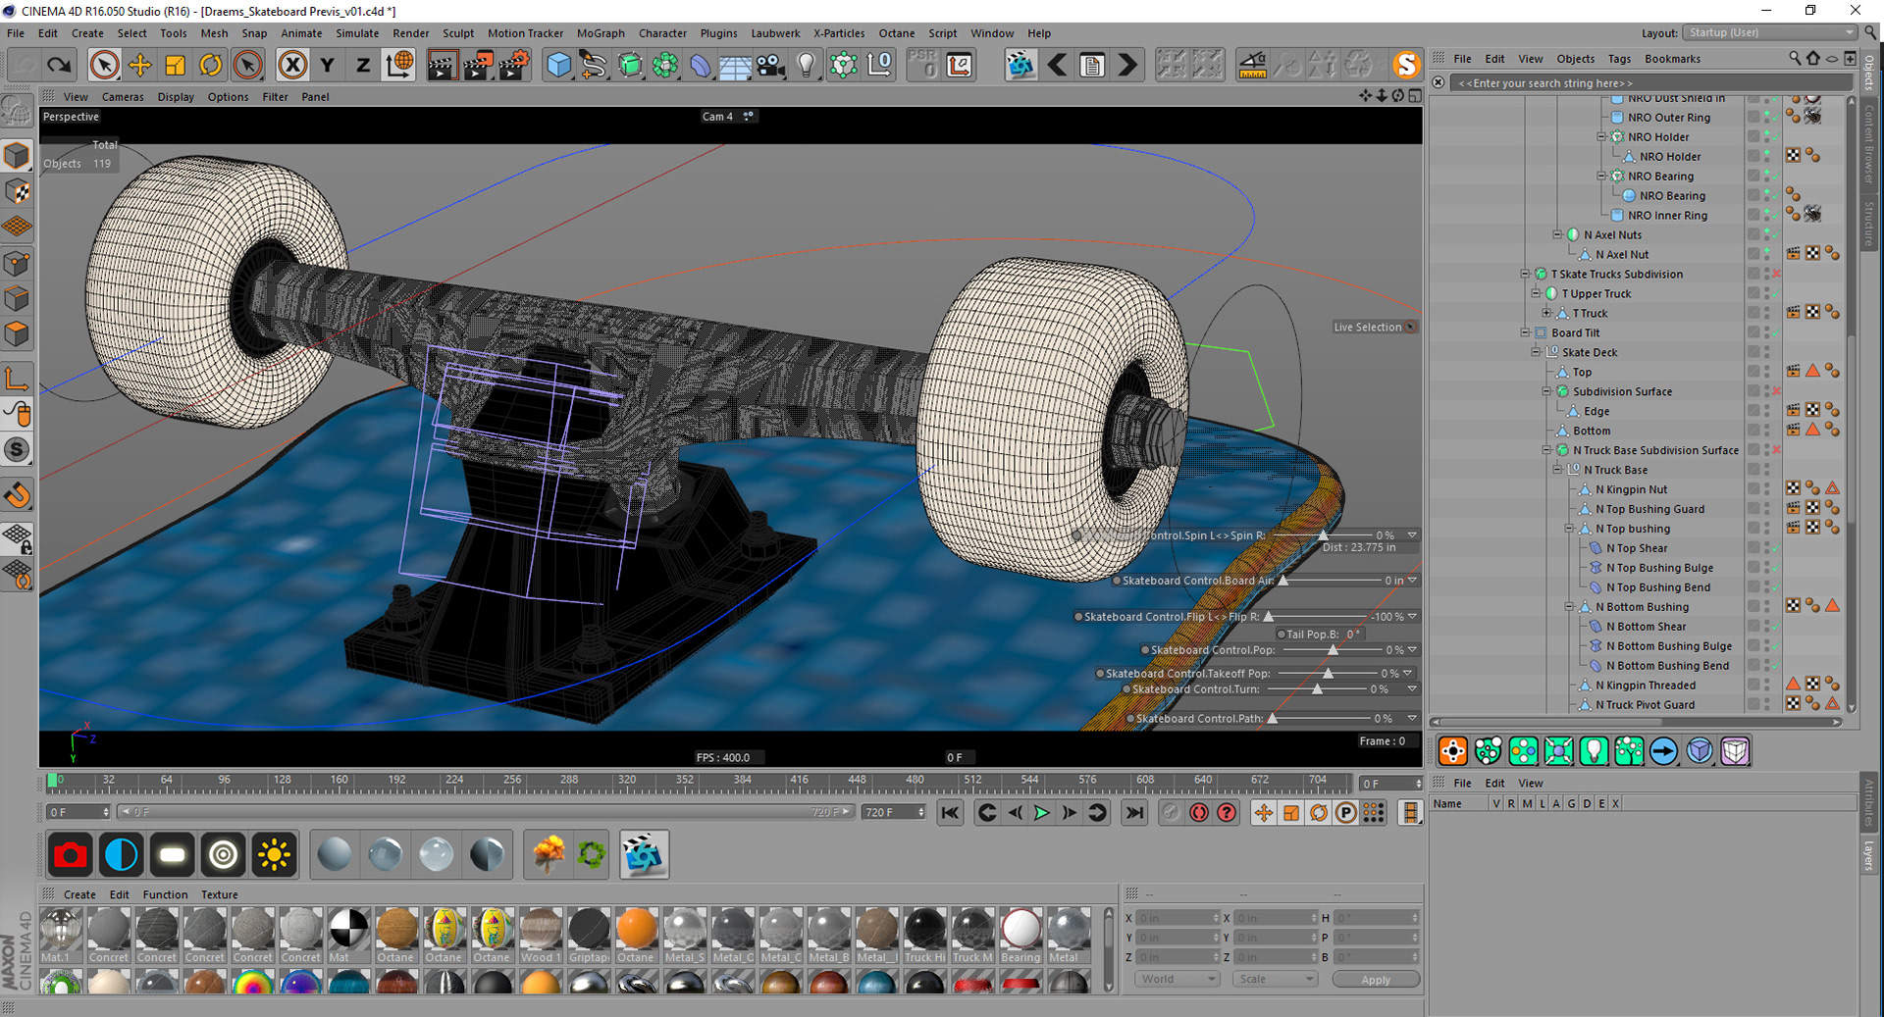Toggle the X axis lock
This screenshot has width=1884, height=1017.
291,65
